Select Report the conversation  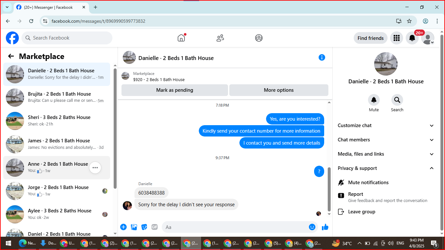(x=386, y=197)
